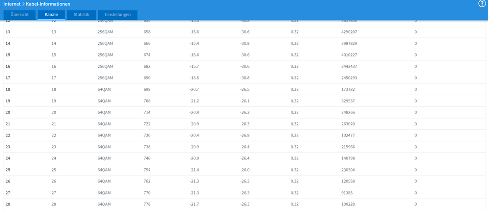Open the help question mark icon
The image size is (488, 217).
click(x=482, y=3)
